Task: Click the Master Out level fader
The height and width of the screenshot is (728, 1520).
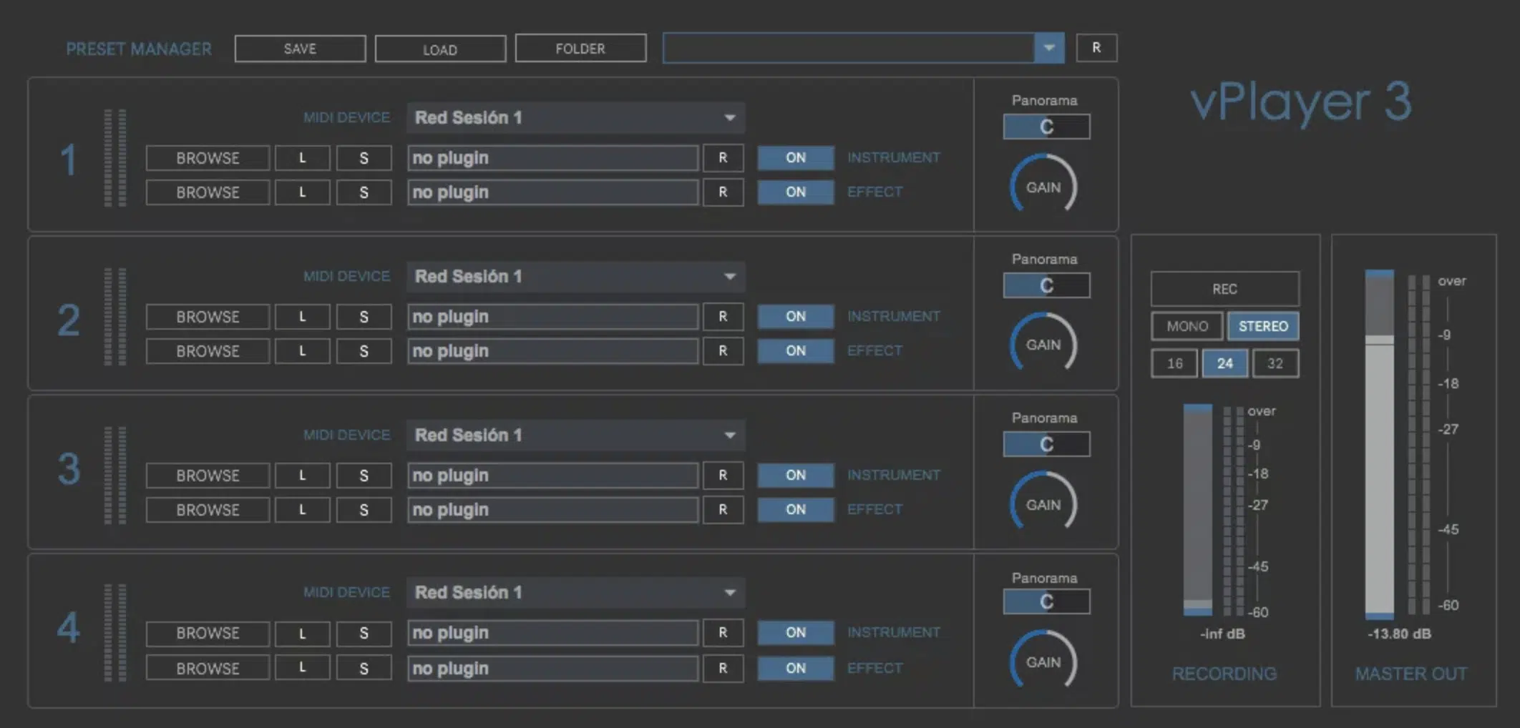Action: point(1379,444)
